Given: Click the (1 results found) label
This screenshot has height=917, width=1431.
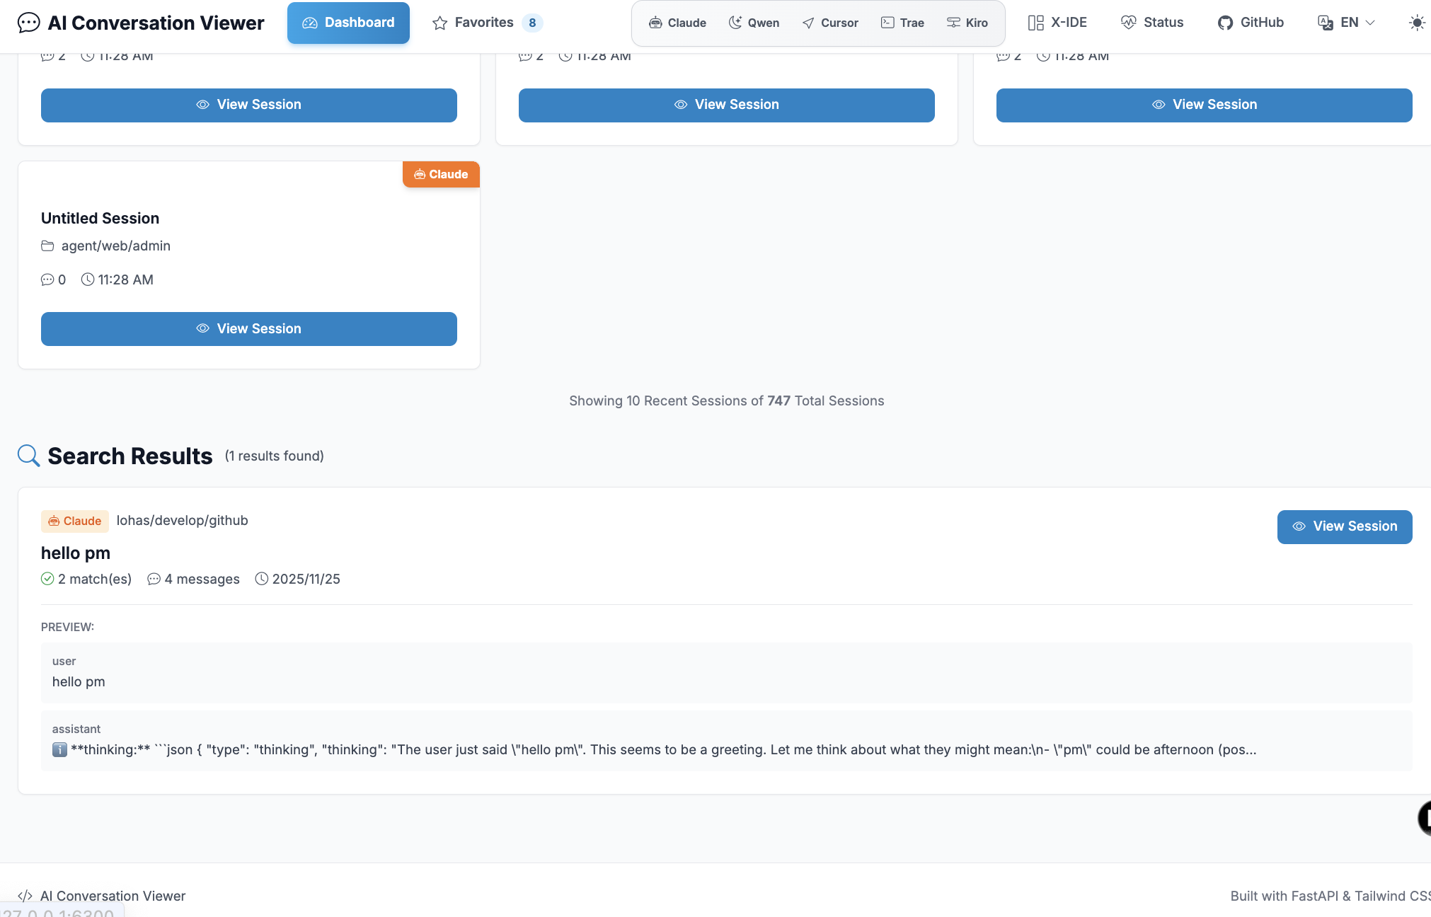Looking at the screenshot, I should tap(275, 456).
